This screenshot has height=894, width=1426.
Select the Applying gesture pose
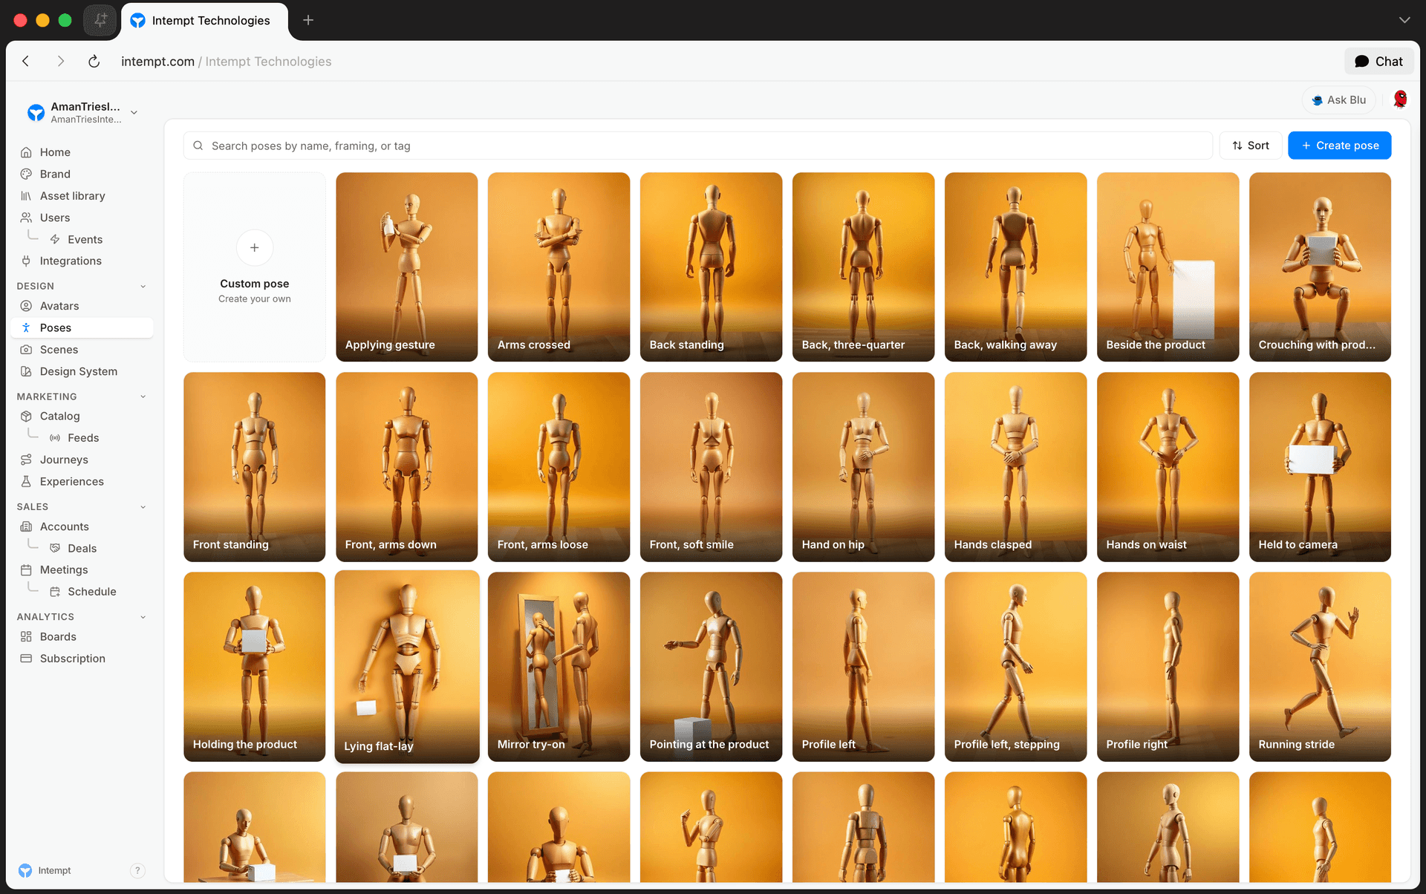407,267
